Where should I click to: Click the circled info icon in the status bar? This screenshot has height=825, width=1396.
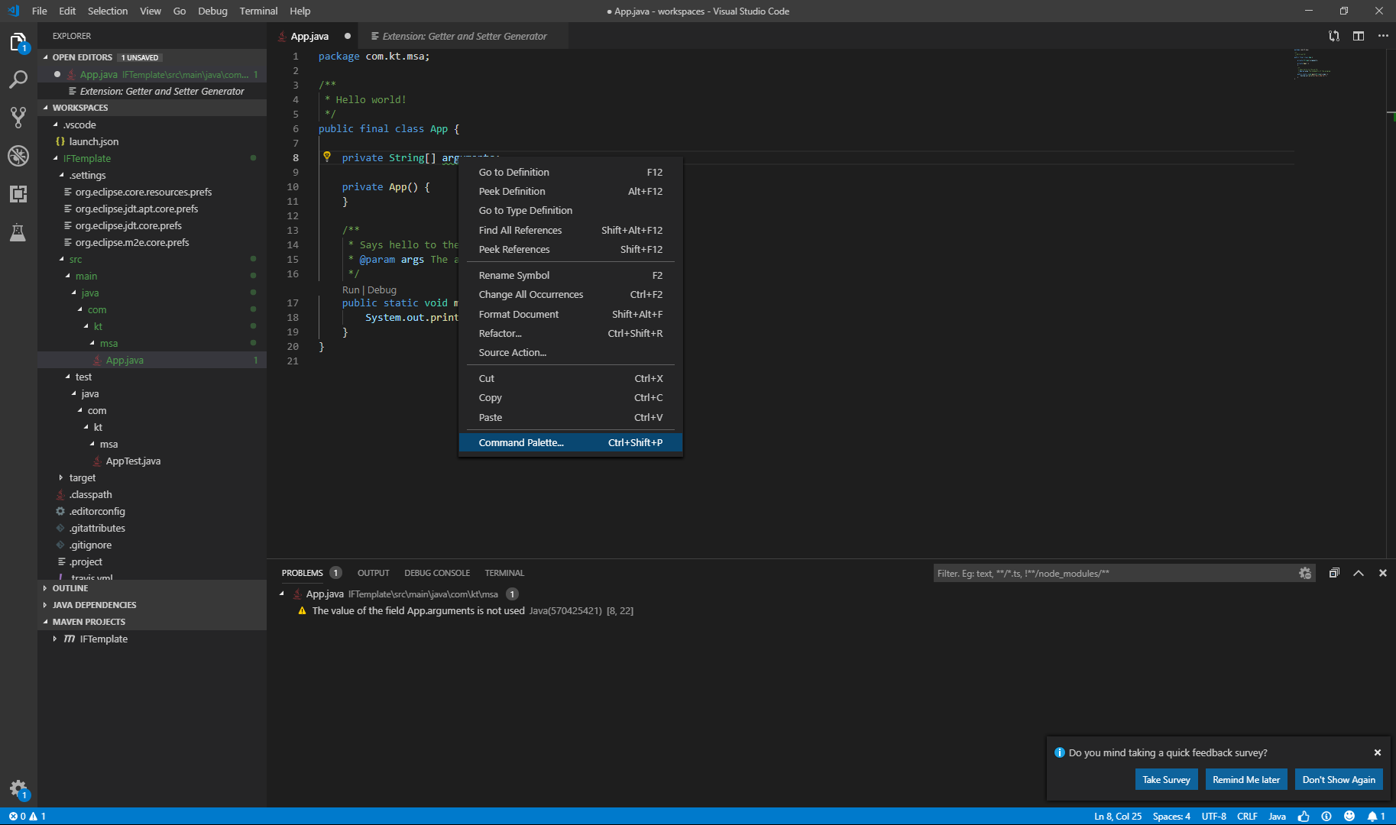[x=1326, y=817]
